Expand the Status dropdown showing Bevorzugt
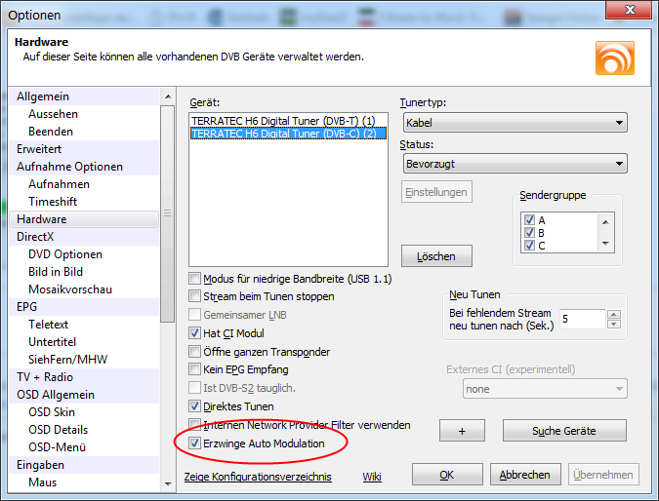The height and width of the screenshot is (501, 659). click(514, 164)
